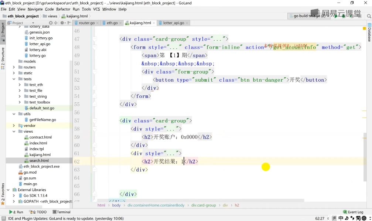Close the lotter_api.go tab
This screenshot has width=372, height=221.
(187, 23)
